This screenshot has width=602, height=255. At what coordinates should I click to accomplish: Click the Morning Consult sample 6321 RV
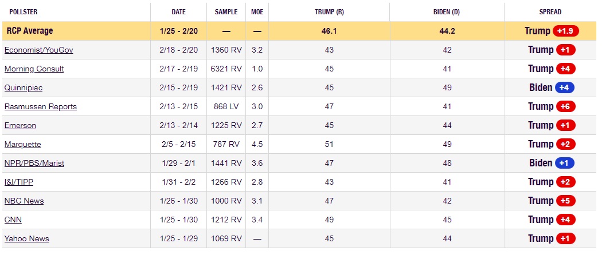coord(226,69)
